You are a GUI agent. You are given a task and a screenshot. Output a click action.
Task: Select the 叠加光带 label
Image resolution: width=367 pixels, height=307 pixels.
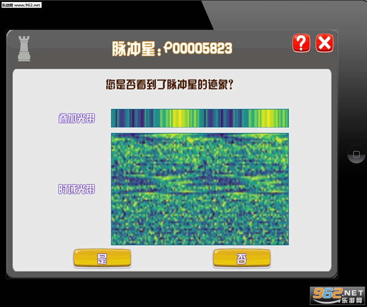coord(77,118)
